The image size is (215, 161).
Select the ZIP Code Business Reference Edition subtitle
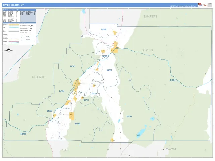point(182,6)
